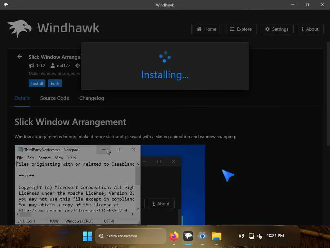
Task: Open the Explore mods button
Action: click(240, 29)
